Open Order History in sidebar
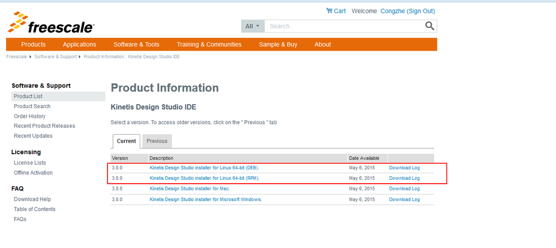Image resolution: width=556 pixels, height=248 pixels. 30,116
